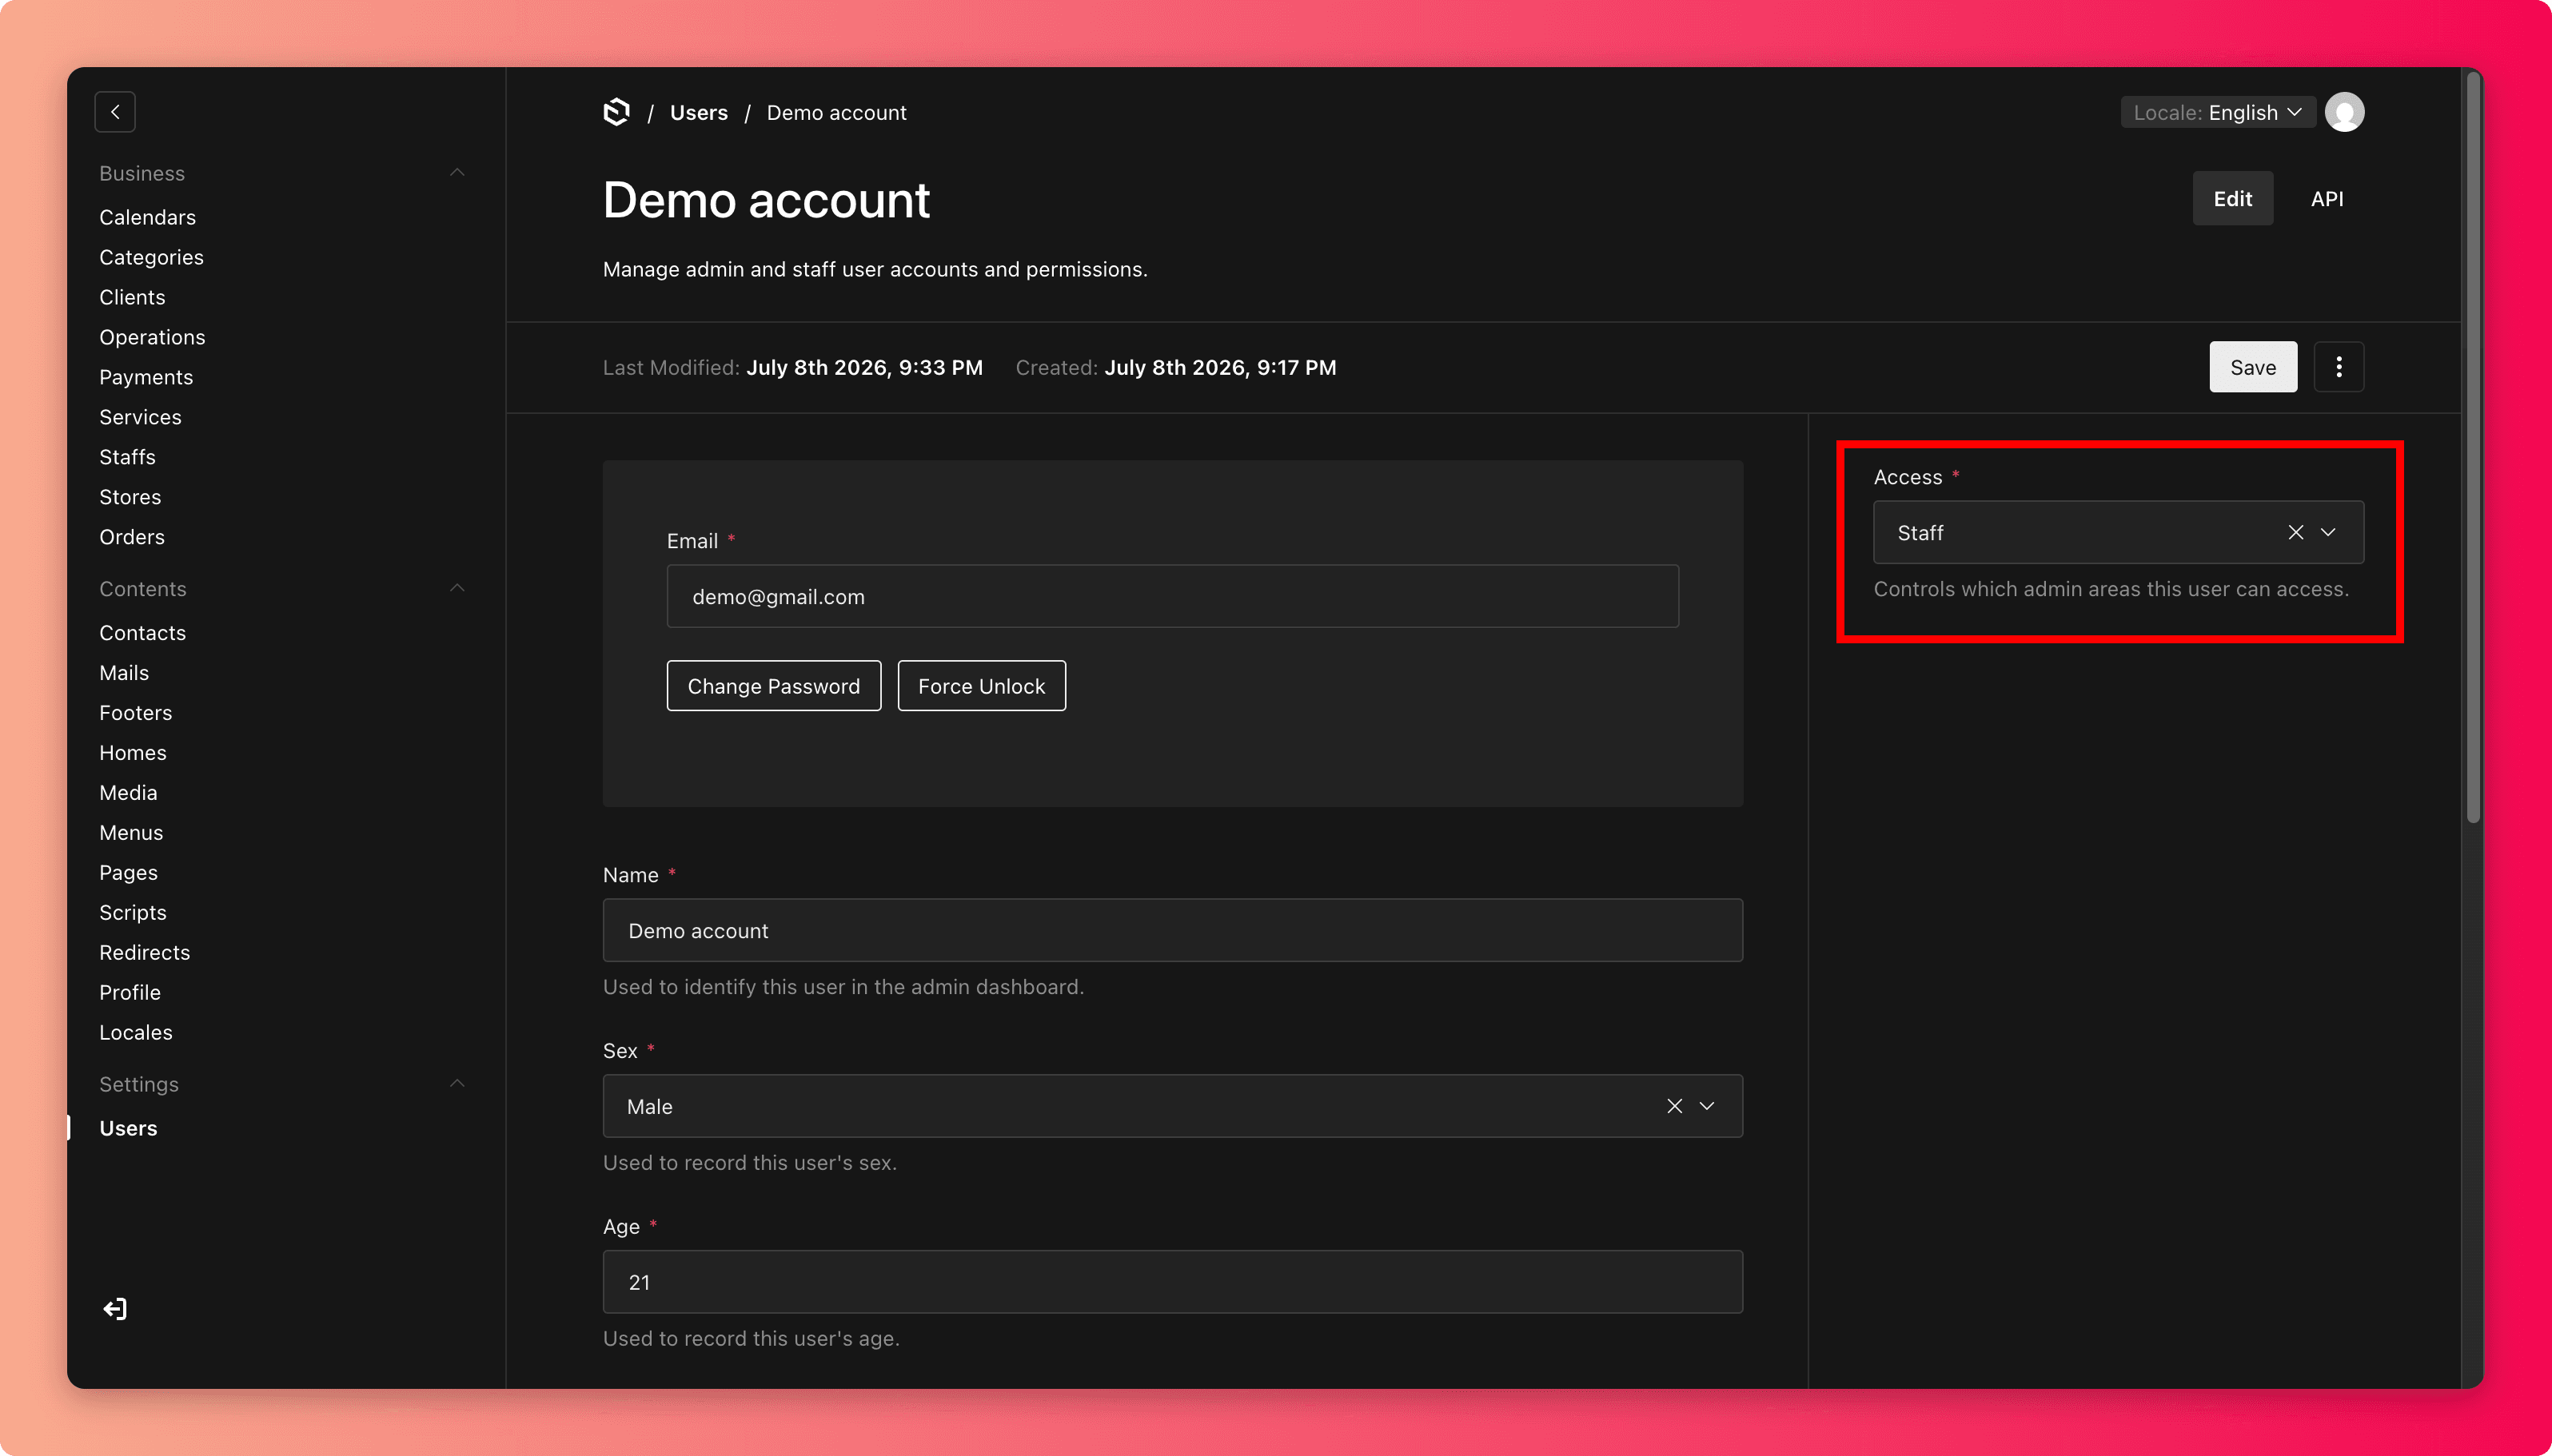Image resolution: width=2552 pixels, height=1456 pixels.
Task: Open Staffs in the sidebar
Action: tap(127, 457)
